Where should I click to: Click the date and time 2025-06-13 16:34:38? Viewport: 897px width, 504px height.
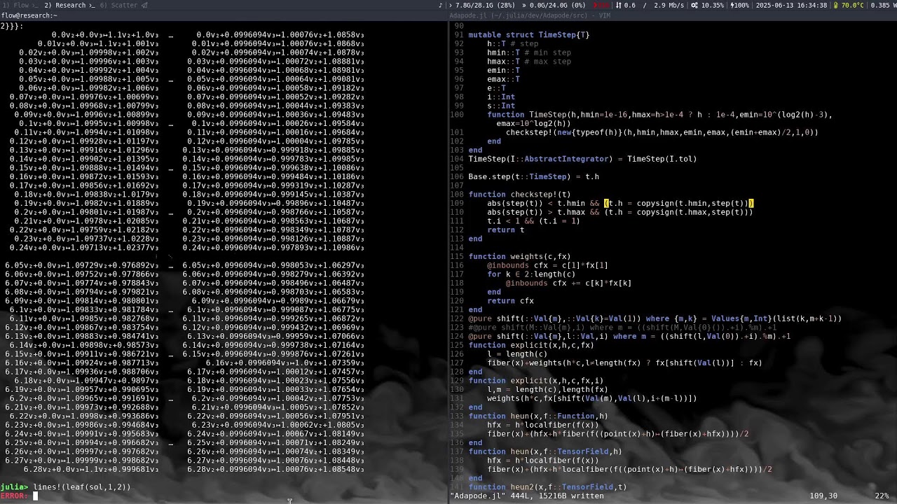[791, 5]
